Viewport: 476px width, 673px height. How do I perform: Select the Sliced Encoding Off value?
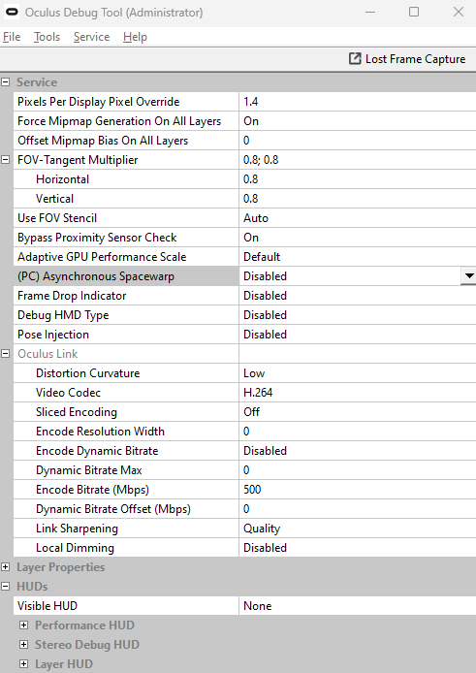point(358,411)
